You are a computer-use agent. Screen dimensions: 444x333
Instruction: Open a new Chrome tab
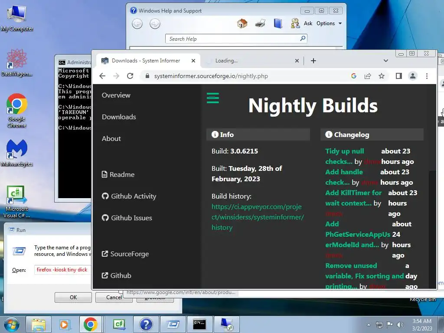pyautogui.click(x=313, y=61)
